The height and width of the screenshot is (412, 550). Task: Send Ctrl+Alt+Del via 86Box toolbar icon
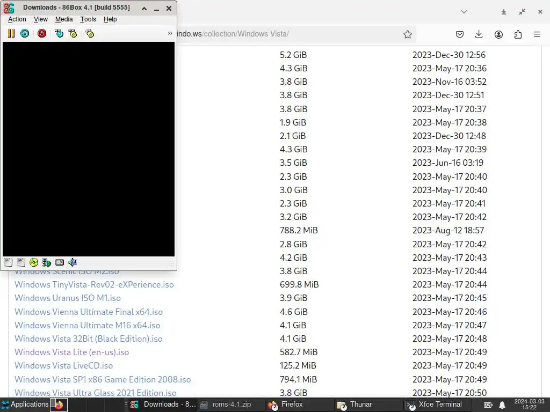[59, 33]
